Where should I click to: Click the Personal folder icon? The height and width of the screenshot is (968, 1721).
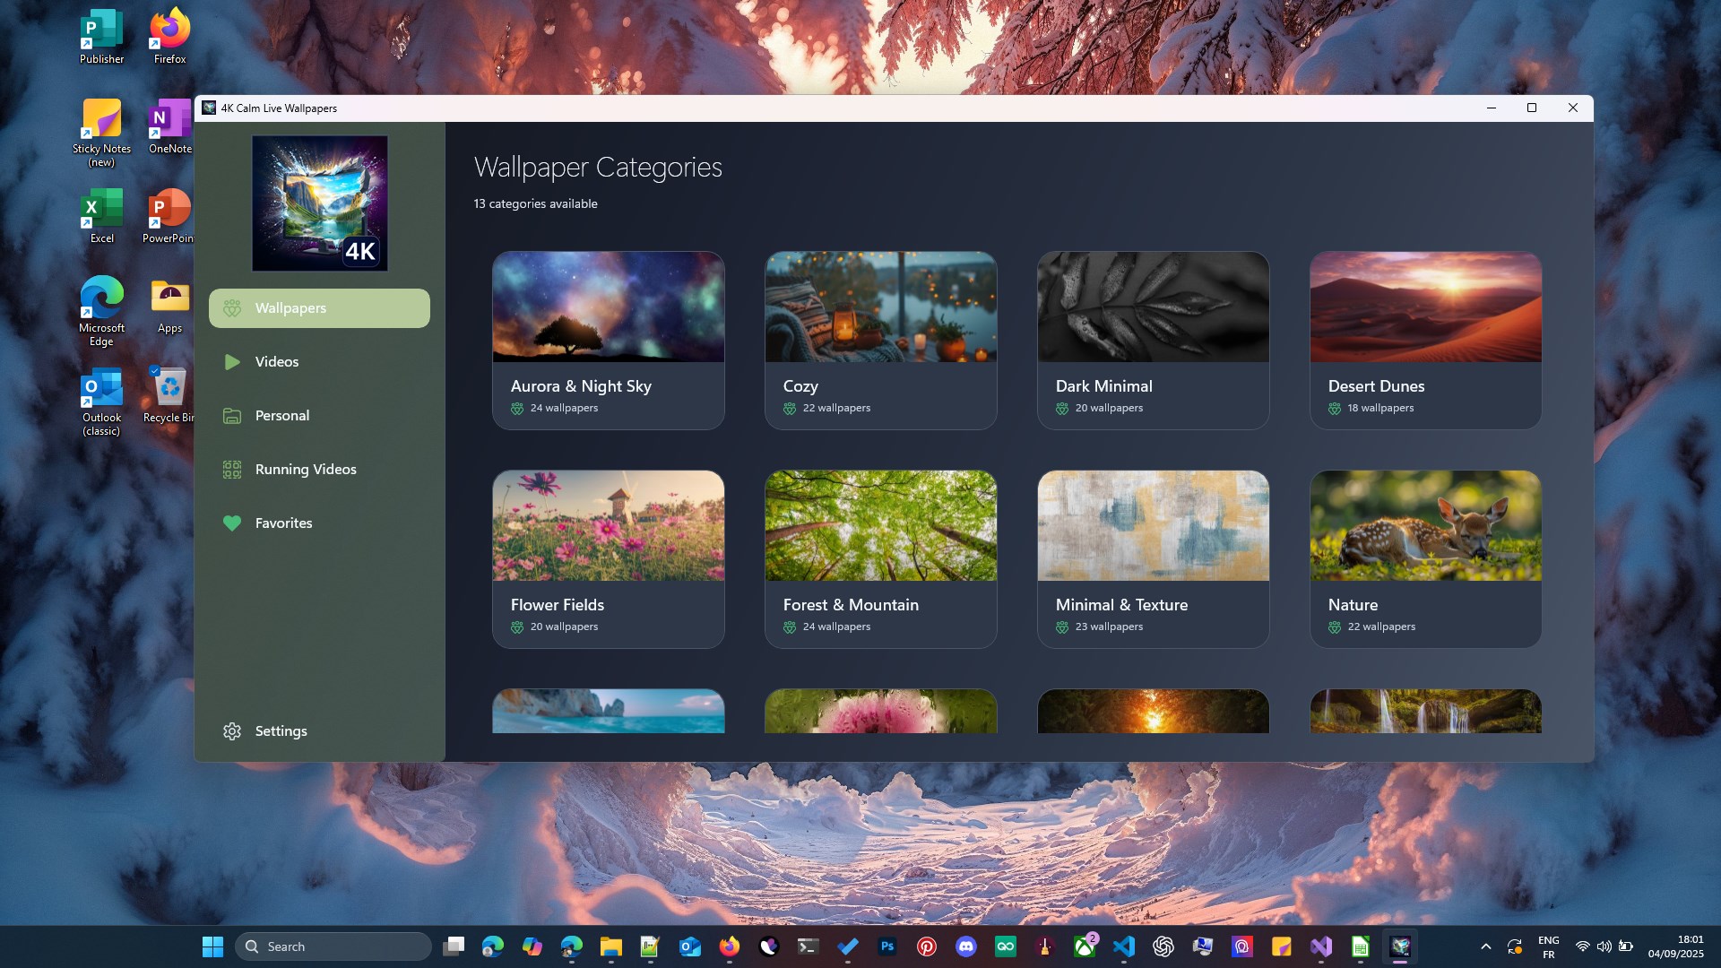point(232,416)
